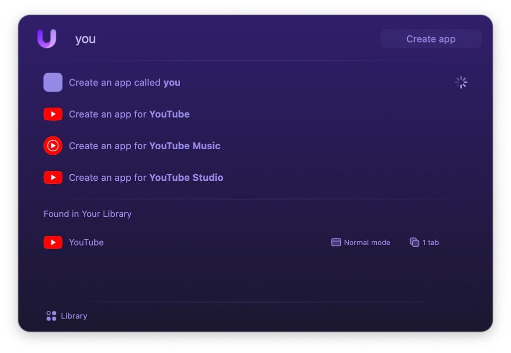Screen dimensions: 511x353
Task: Click the stacked tabs icon
Action: click(414, 243)
